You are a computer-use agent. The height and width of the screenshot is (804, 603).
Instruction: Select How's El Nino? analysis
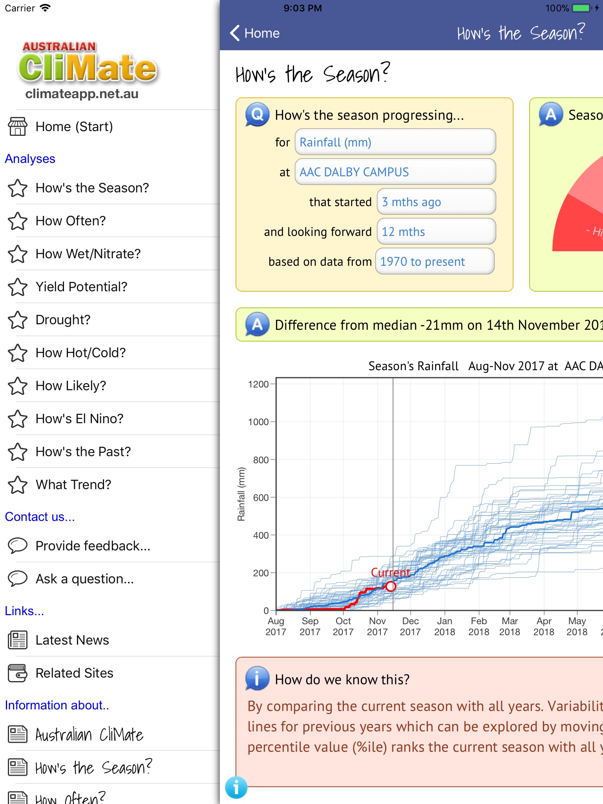click(110, 418)
